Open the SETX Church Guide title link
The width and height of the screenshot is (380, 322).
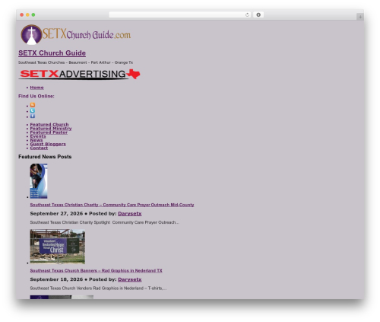click(52, 53)
